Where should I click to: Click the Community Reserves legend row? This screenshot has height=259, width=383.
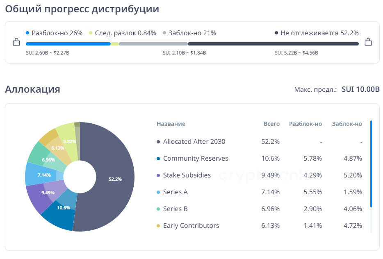pos(195,159)
